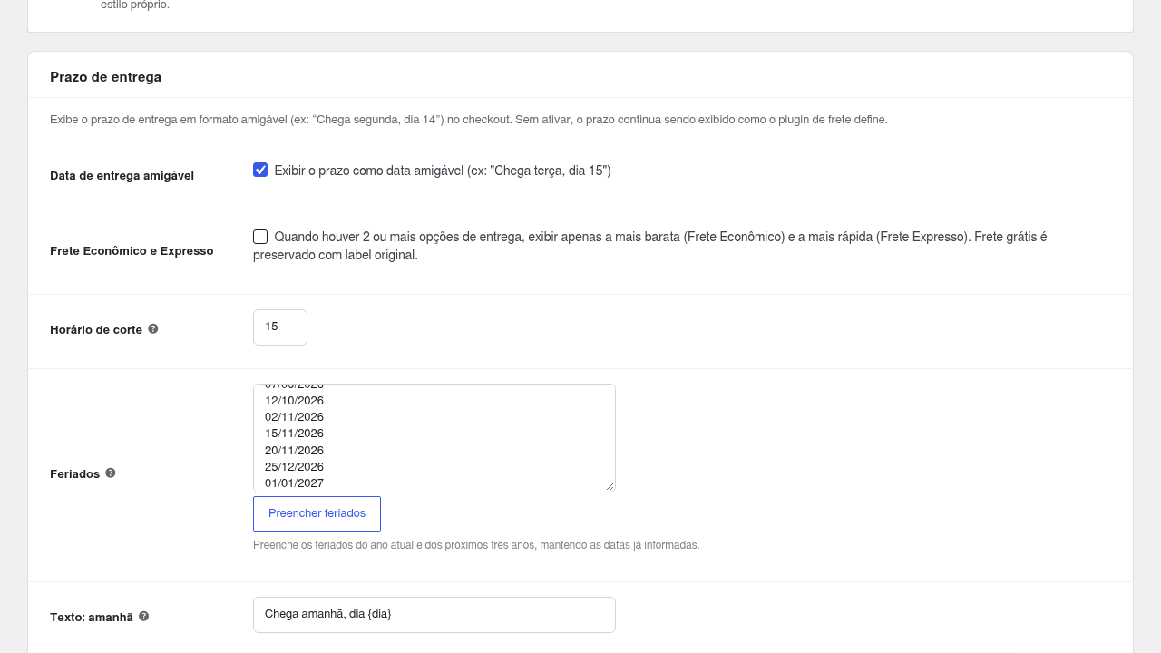The height and width of the screenshot is (653, 1161).
Task: Select the 01/01/2027 holiday line
Action: tap(294, 483)
